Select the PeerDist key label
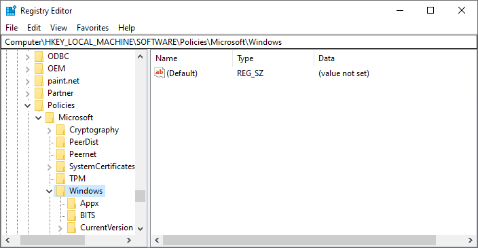This screenshot has width=478, height=248. coord(84,142)
